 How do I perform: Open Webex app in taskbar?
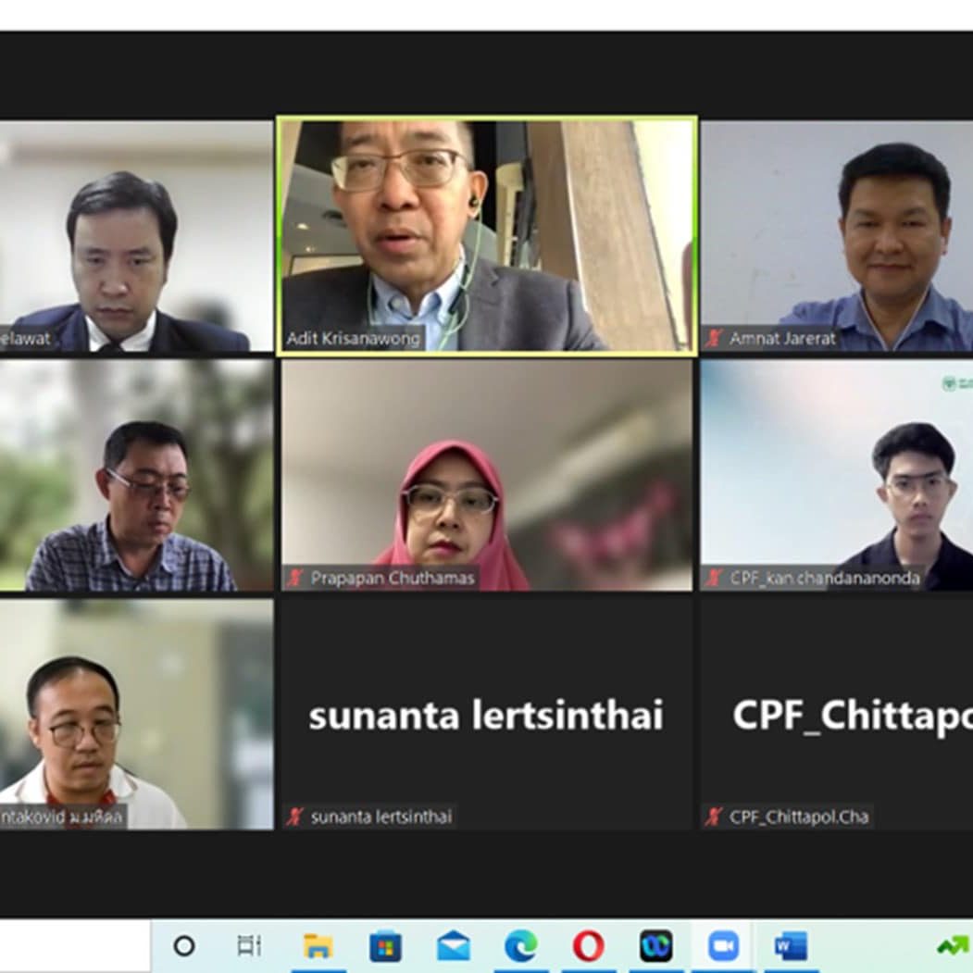pos(656,946)
